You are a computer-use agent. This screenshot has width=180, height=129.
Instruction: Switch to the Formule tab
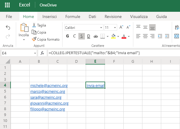point(73,16)
